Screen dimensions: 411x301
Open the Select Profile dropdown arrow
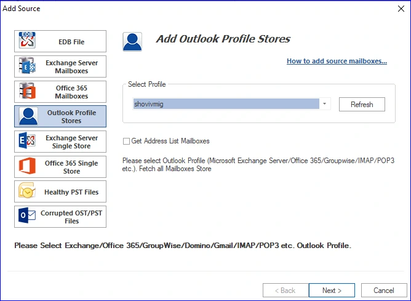324,104
